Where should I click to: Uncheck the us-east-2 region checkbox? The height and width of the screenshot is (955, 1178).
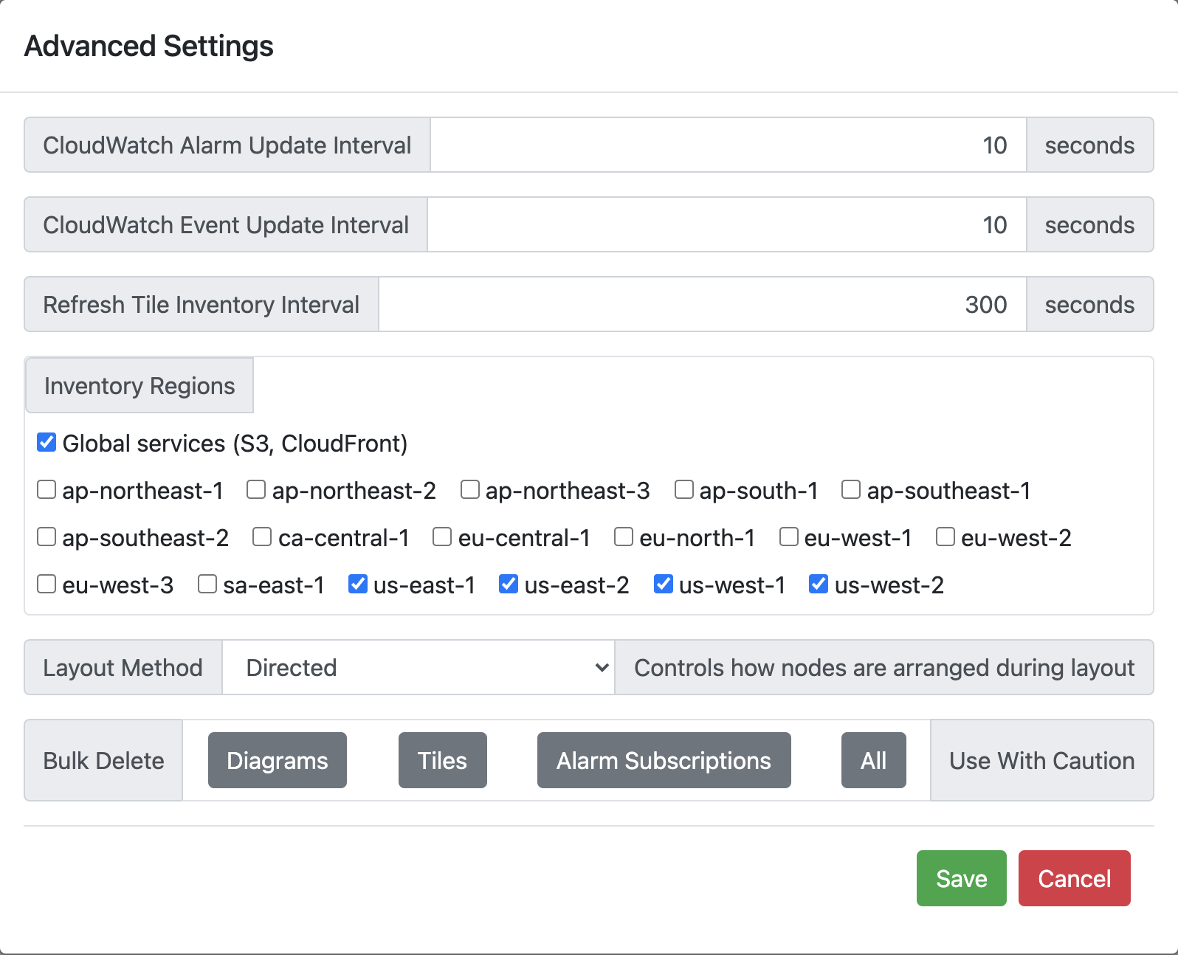(509, 585)
